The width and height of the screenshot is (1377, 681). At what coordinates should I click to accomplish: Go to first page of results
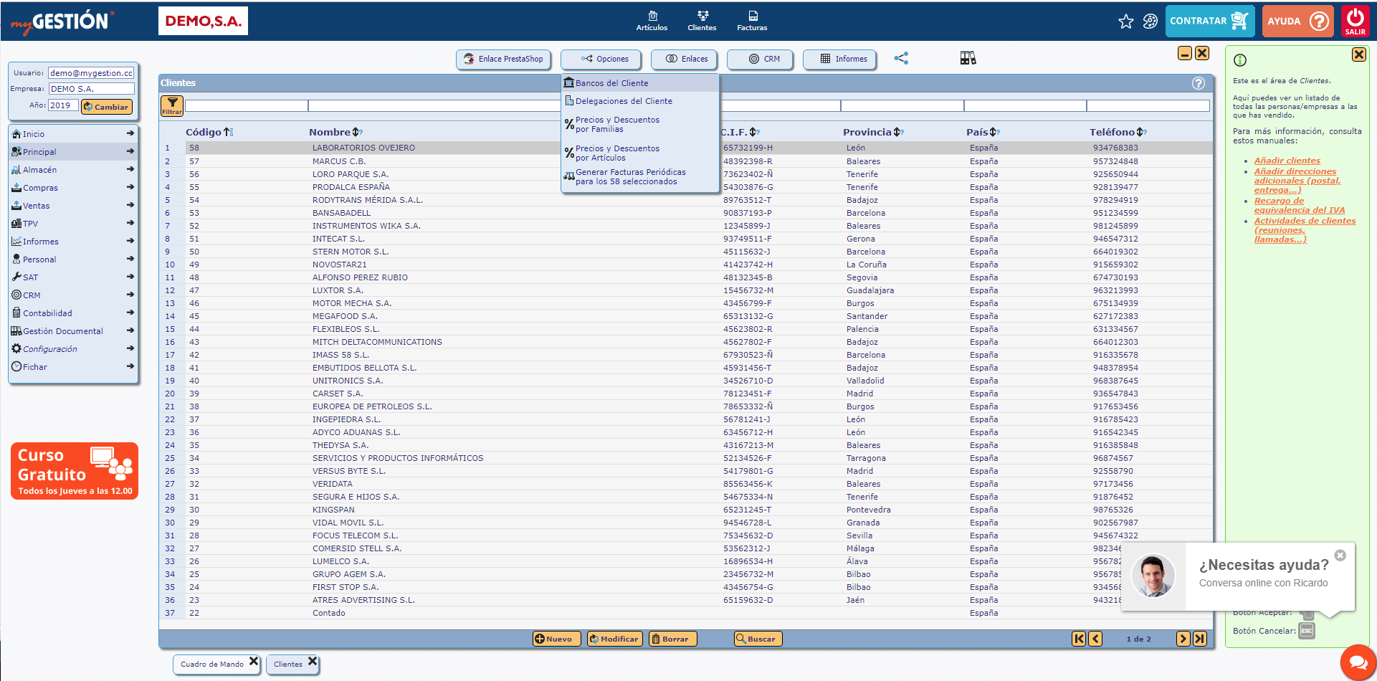point(1079,639)
